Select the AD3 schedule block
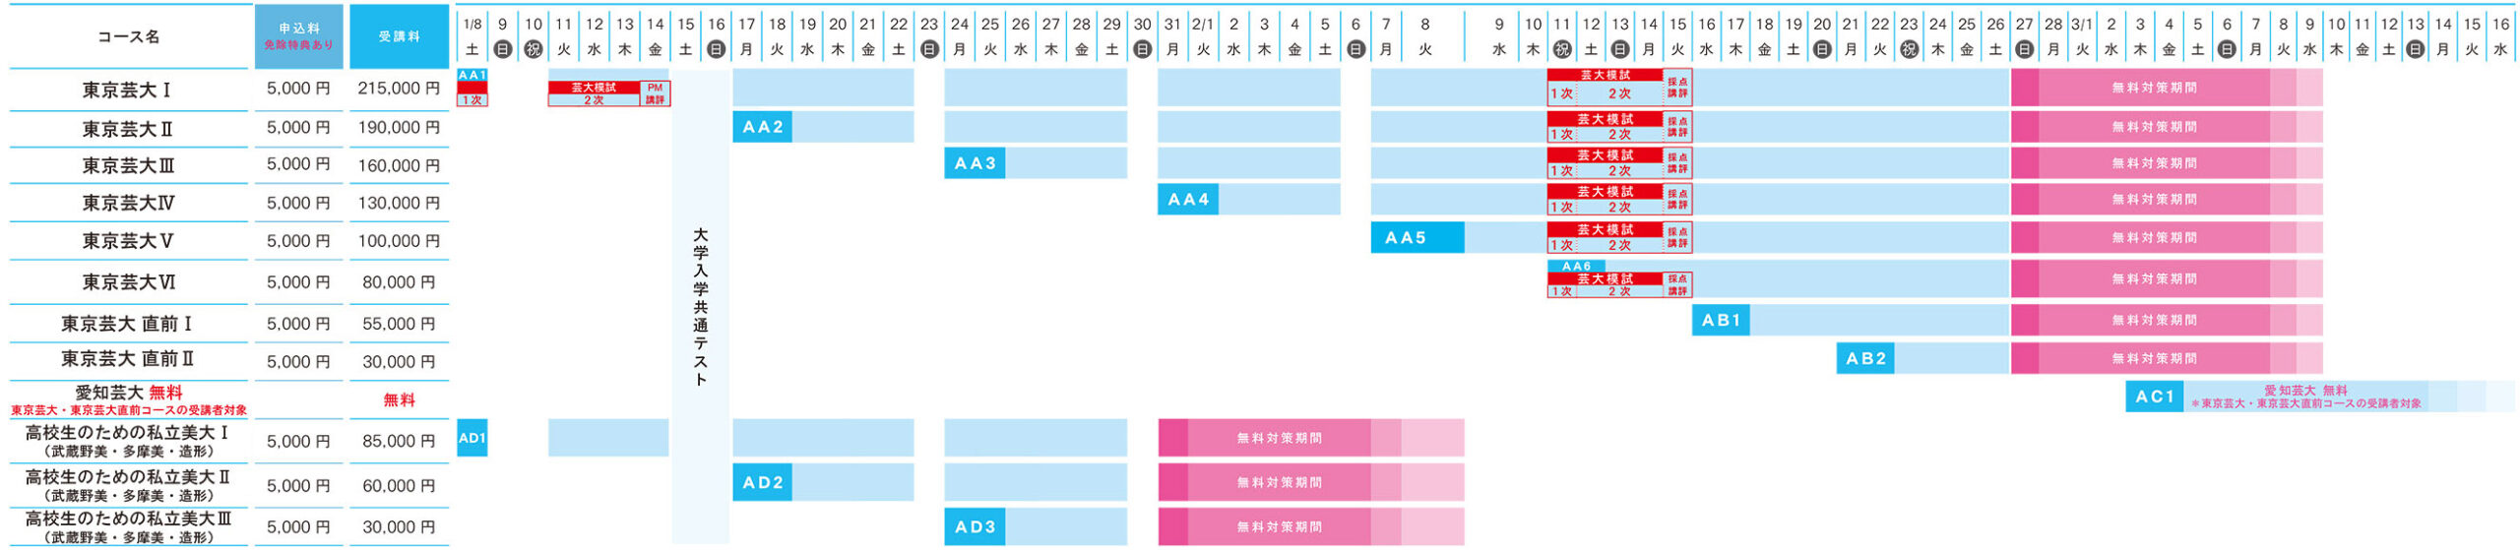The width and height of the screenshot is (2520, 550). 975,526
